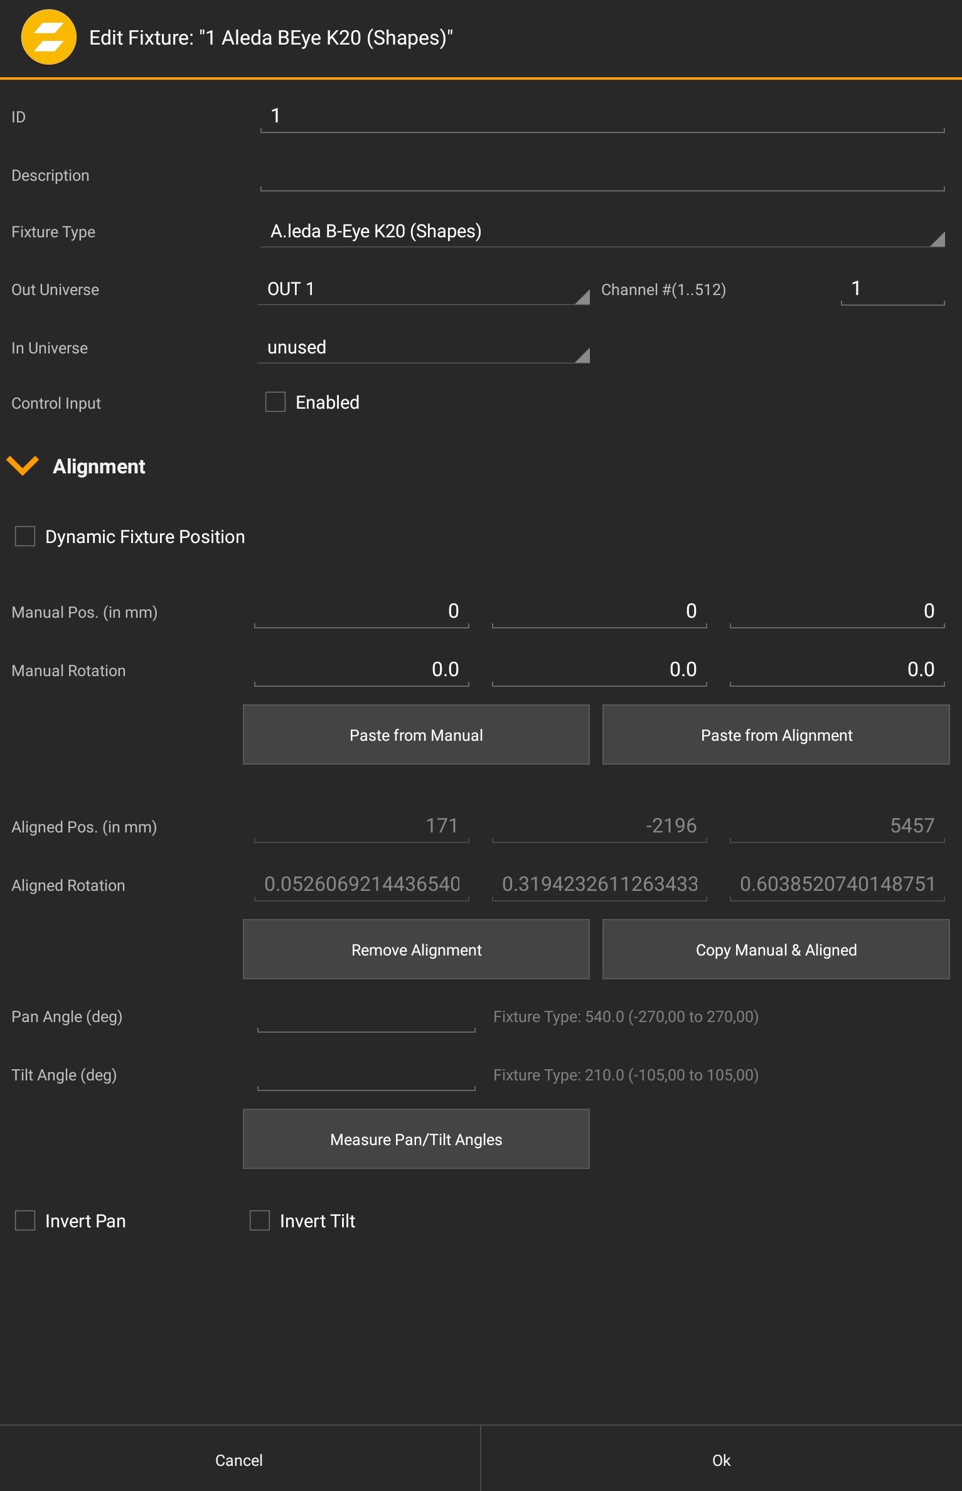Click the yellow app logo icon
This screenshot has width=962, height=1491.
coord(48,38)
